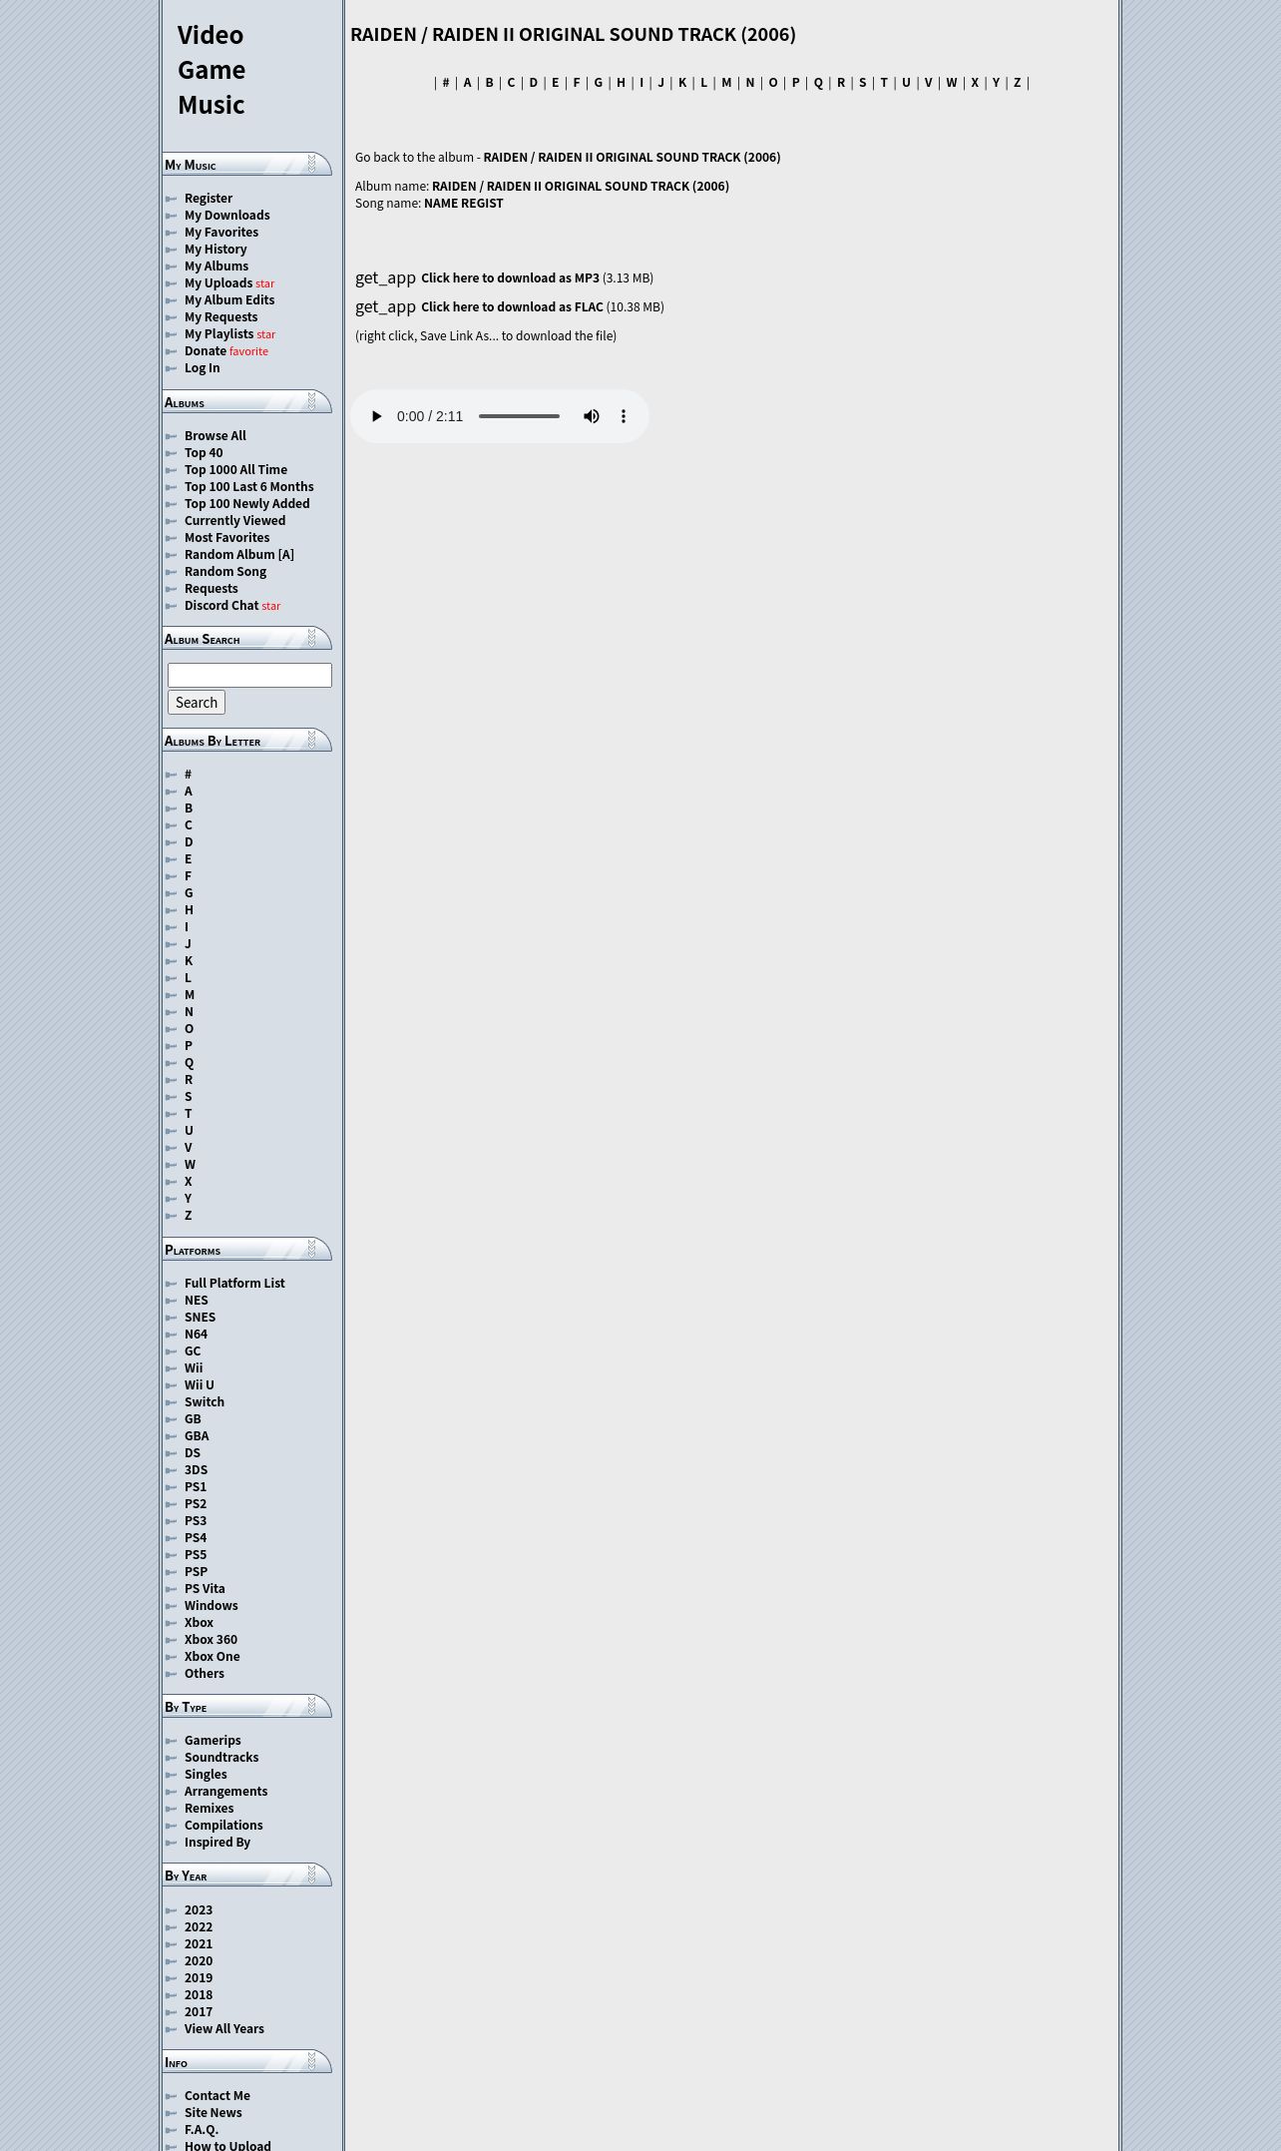Select letter R in top alphabet bar
Screen dimensions: 1281x2151
click(x=841, y=83)
